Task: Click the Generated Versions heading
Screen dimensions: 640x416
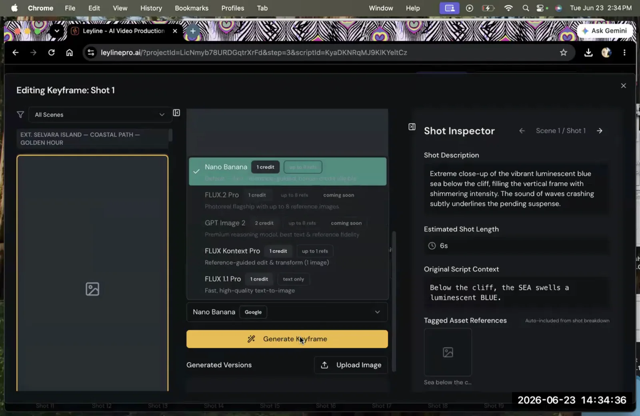Action: pyautogui.click(x=219, y=365)
